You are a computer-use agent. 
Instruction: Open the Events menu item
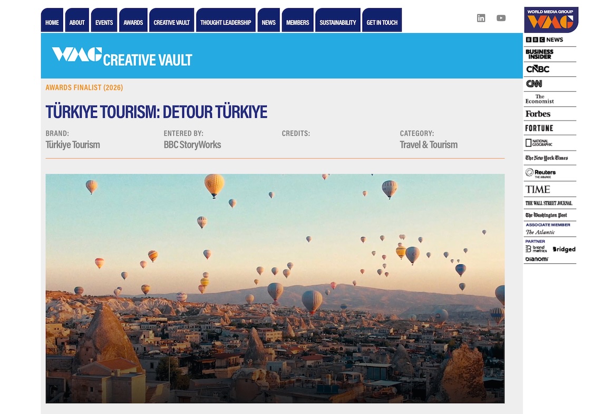[x=104, y=20]
